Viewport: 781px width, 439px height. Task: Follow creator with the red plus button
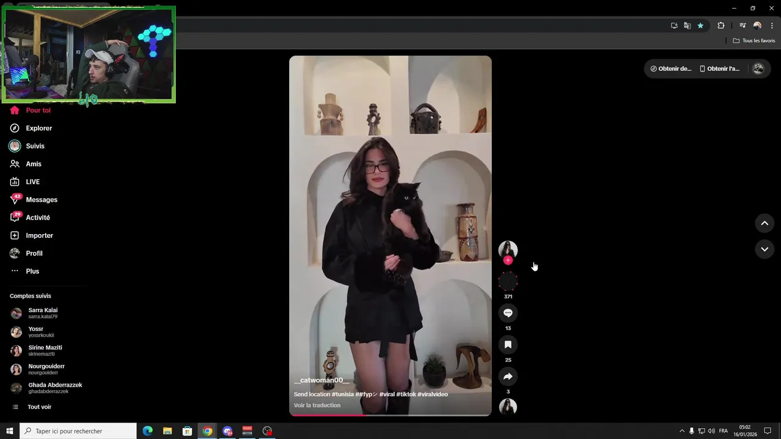(508, 260)
